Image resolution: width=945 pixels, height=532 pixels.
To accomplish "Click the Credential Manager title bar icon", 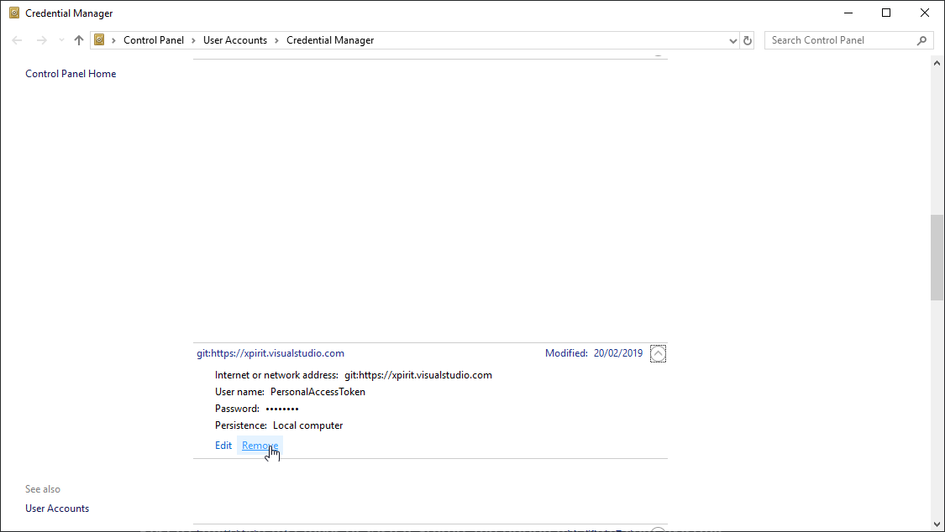I will (x=14, y=13).
